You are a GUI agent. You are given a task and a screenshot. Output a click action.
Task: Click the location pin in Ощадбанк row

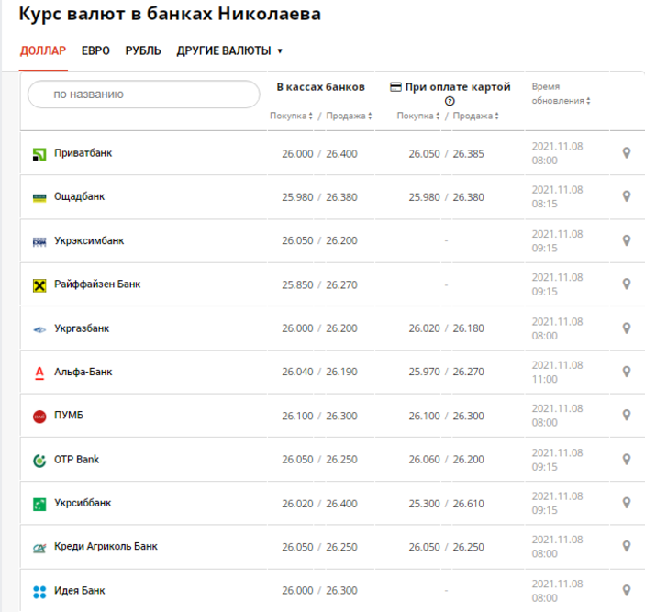click(627, 196)
